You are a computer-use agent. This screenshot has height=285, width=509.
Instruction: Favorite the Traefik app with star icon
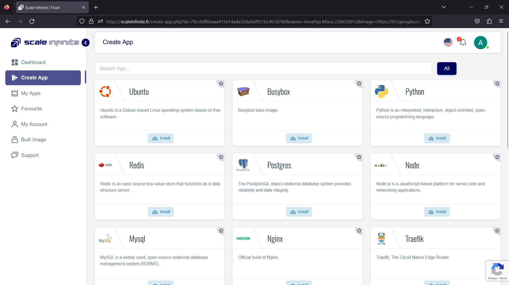[x=497, y=231]
